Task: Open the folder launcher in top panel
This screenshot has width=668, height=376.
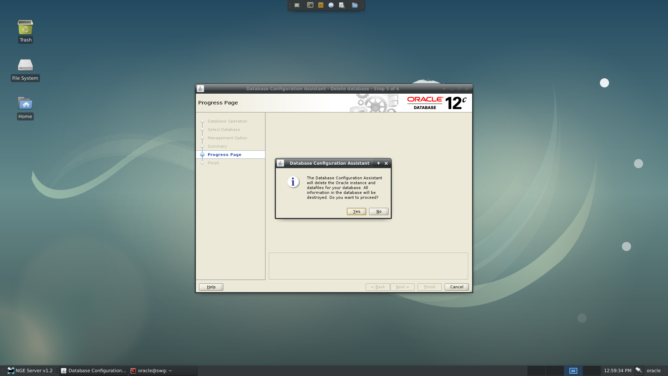Action: tap(355, 5)
